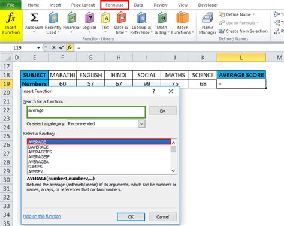
Task: Select AVERAGEIFS in the function list
Action: [40, 152]
